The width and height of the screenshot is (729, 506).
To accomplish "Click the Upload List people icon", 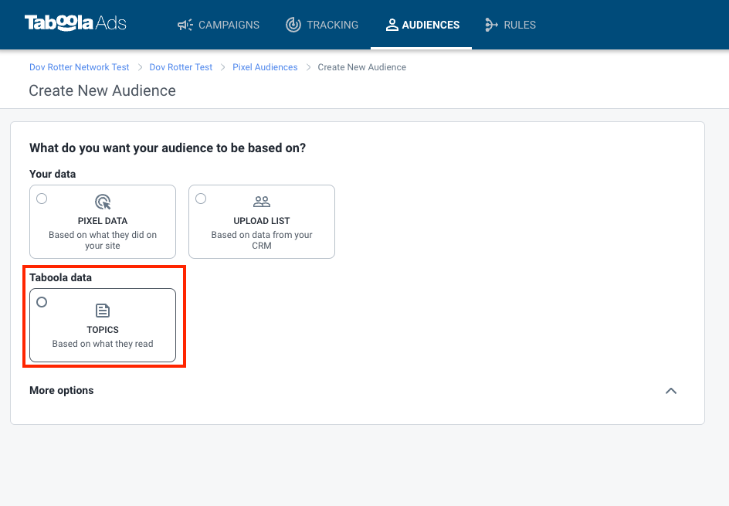I will (x=262, y=202).
